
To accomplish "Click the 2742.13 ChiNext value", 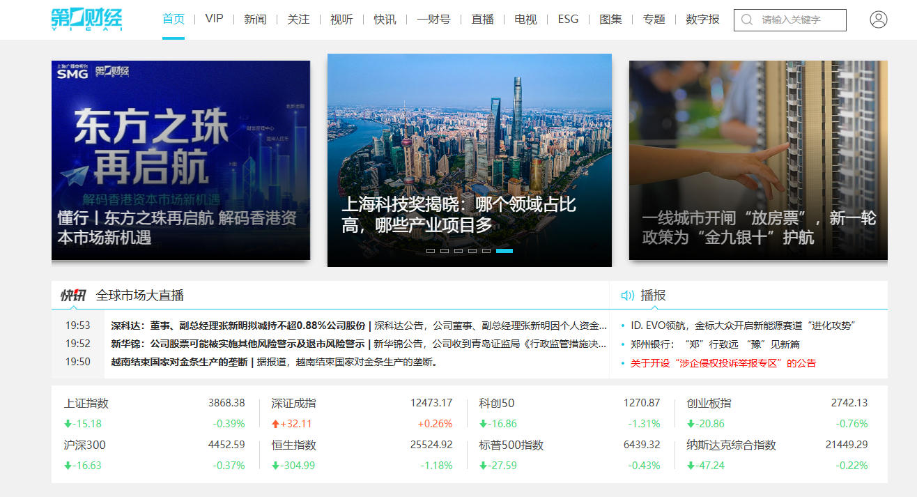I will coord(849,403).
